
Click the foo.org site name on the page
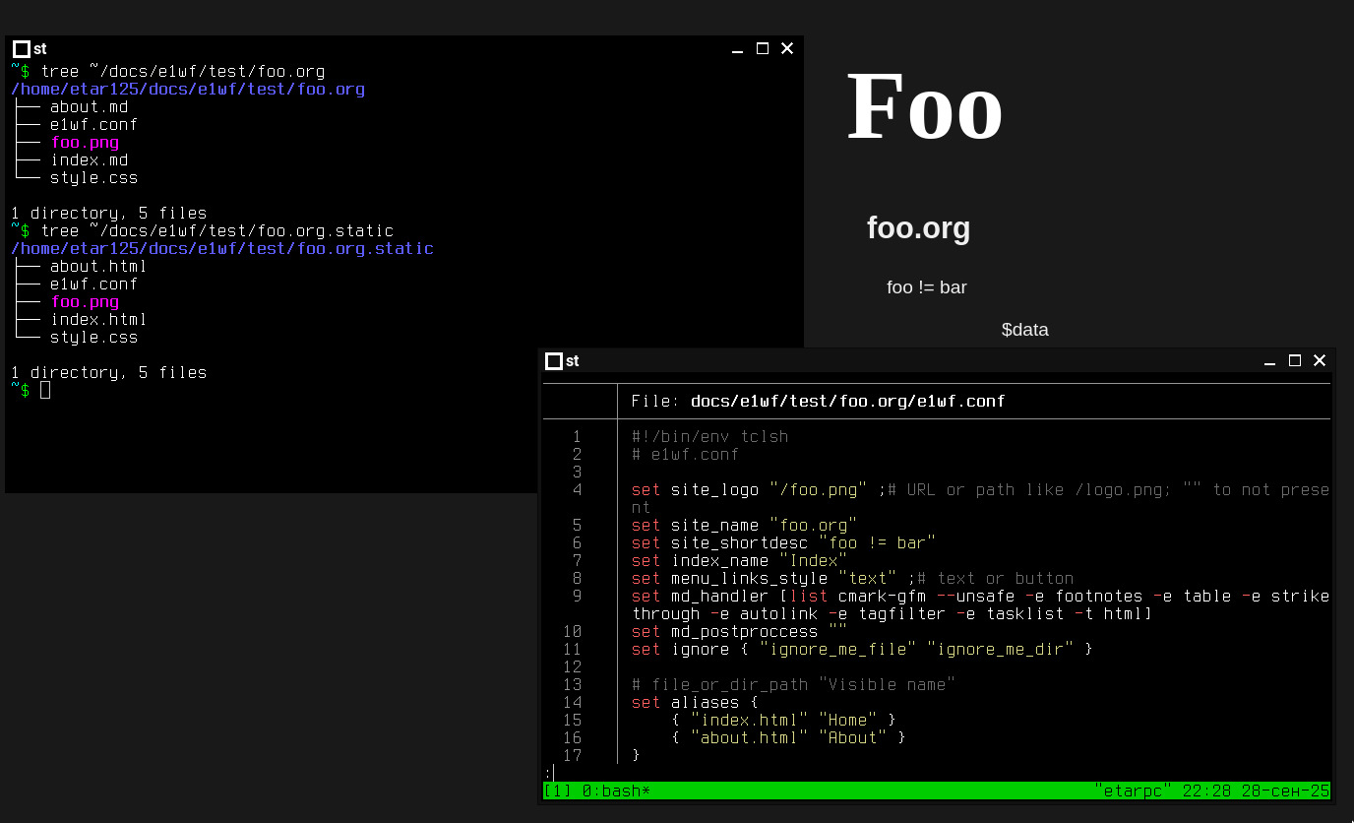918,228
